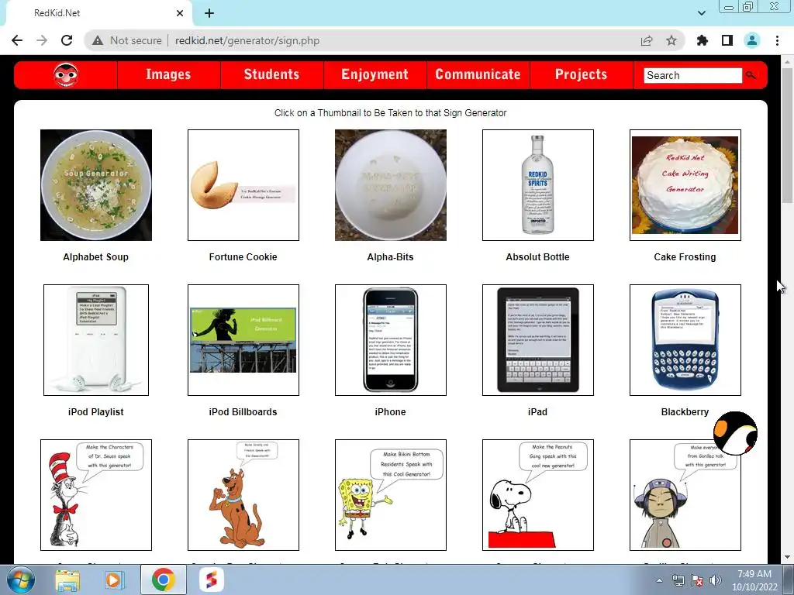Open the Action Center flag icon
The width and height of the screenshot is (794, 595).
tap(697, 580)
